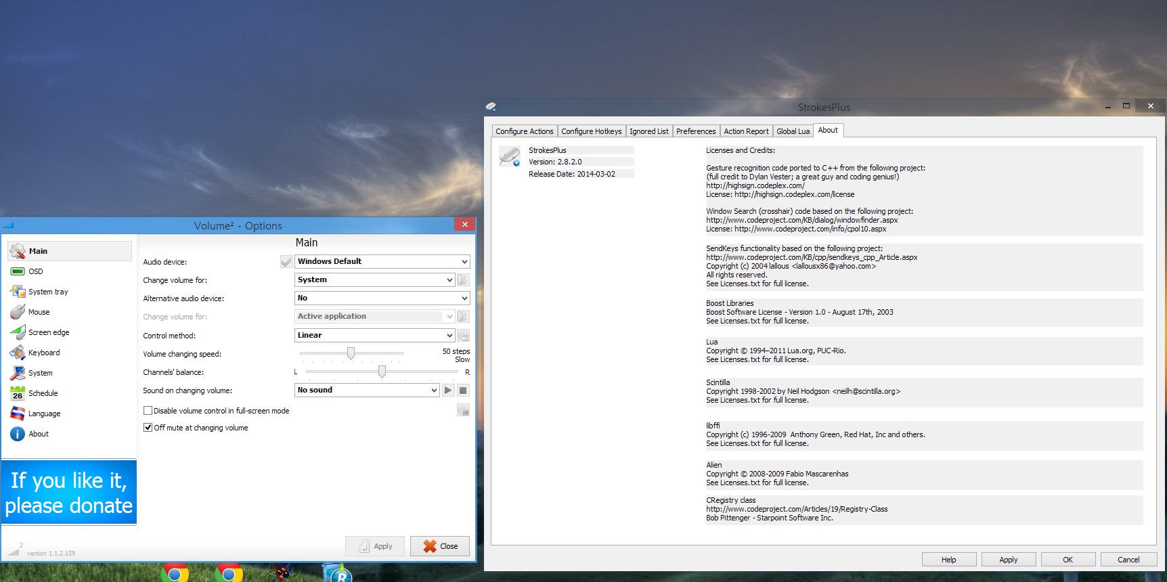Open the Active application dropdown

374,316
